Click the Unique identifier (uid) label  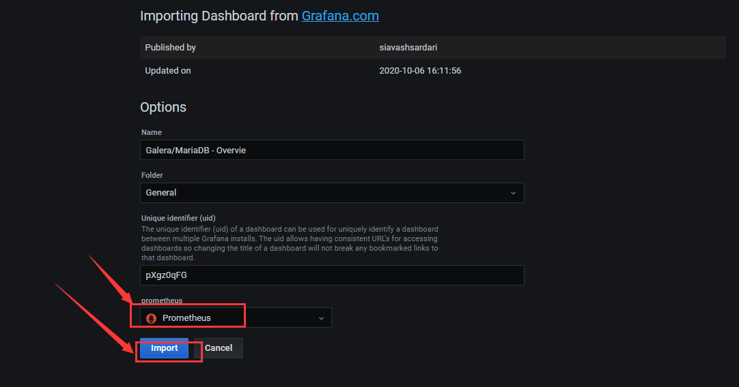tap(178, 218)
